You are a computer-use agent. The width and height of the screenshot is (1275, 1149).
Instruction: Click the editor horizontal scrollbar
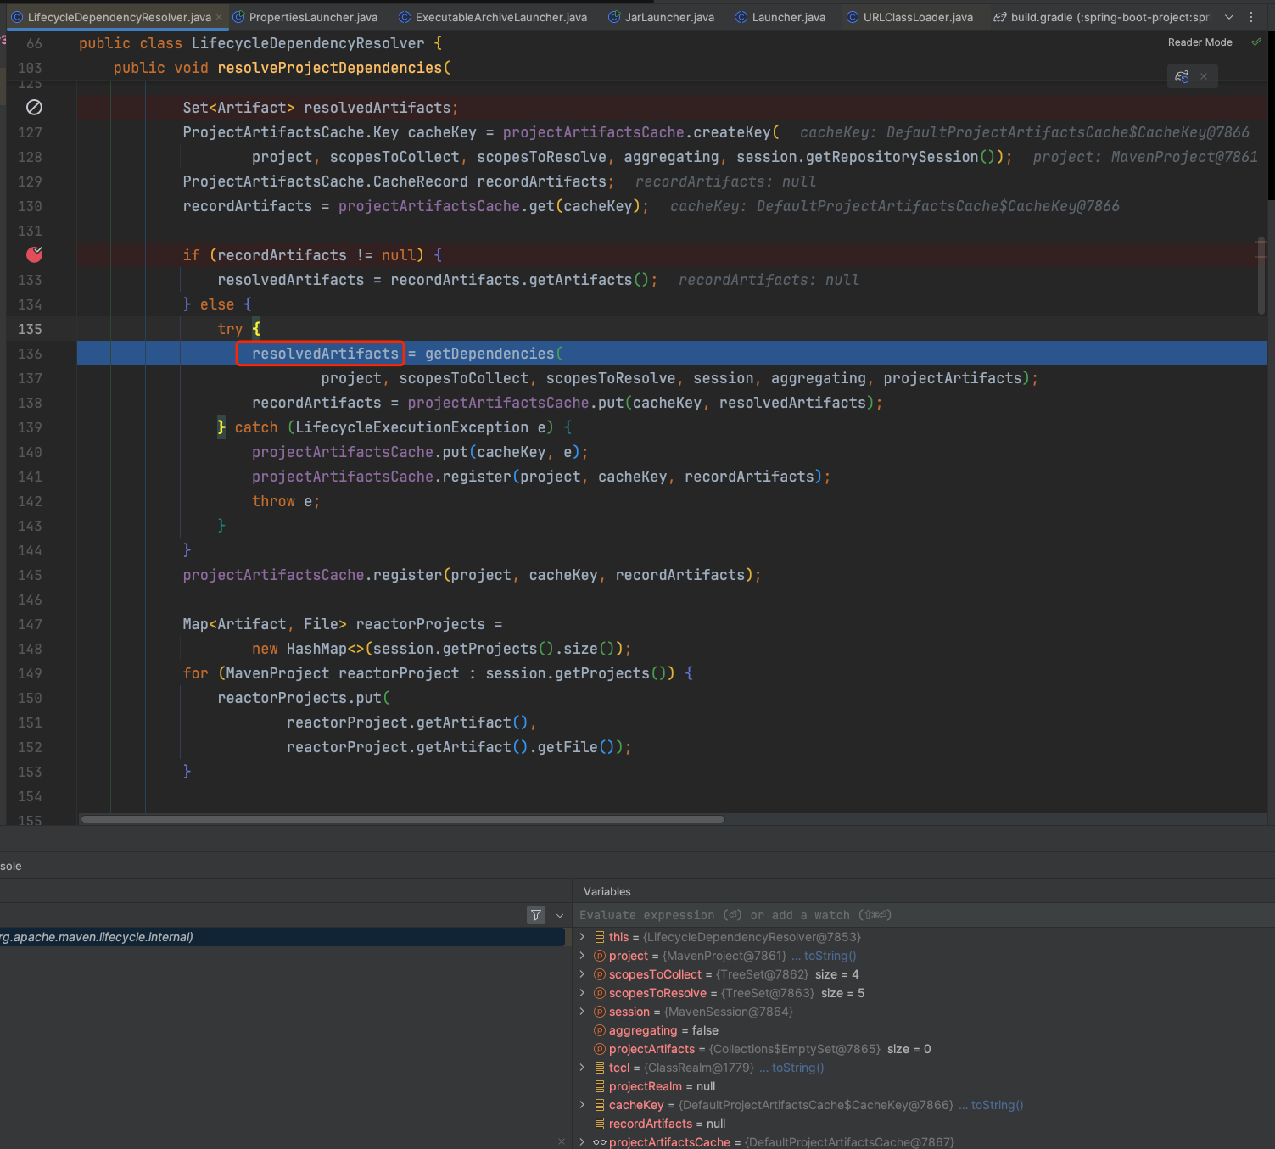point(403,819)
